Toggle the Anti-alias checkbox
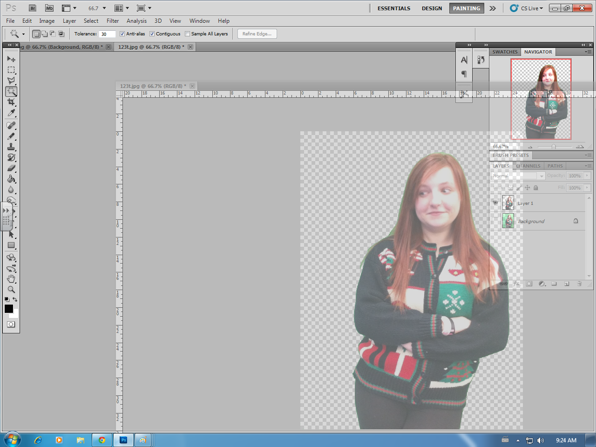This screenshot has height=447, width=596. 122,34
